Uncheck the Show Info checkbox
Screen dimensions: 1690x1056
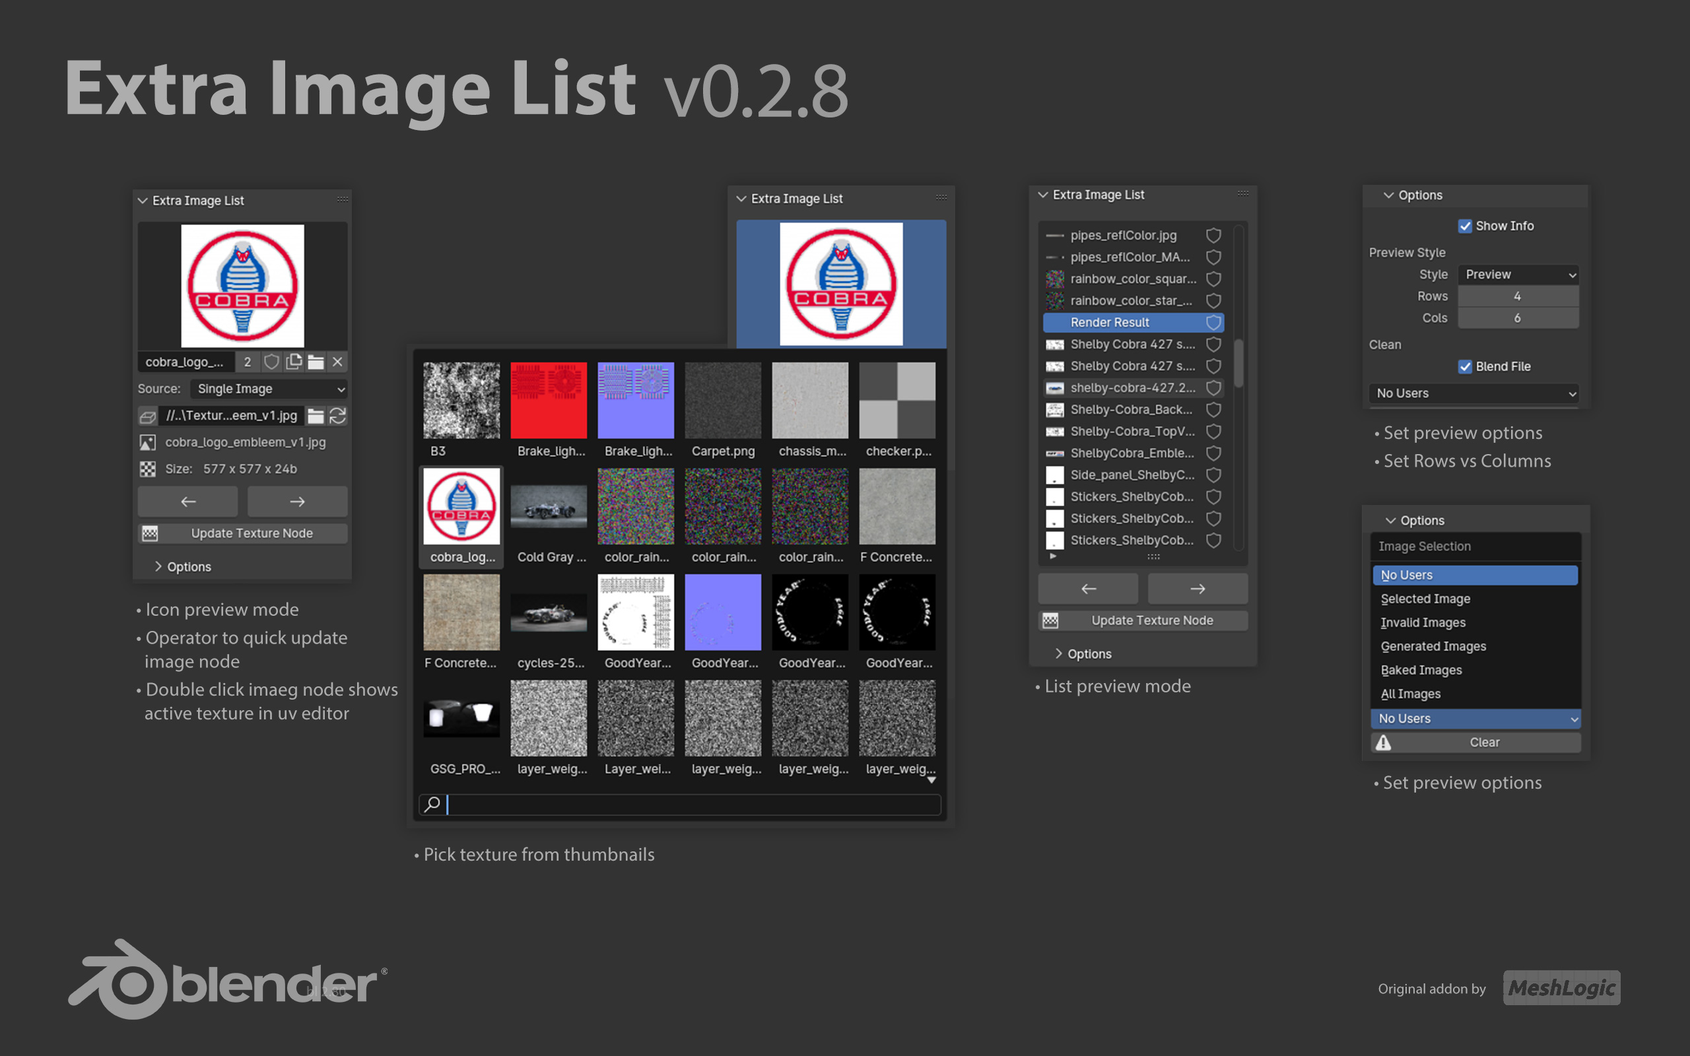pyautogui.click(x=1465, y=226)
